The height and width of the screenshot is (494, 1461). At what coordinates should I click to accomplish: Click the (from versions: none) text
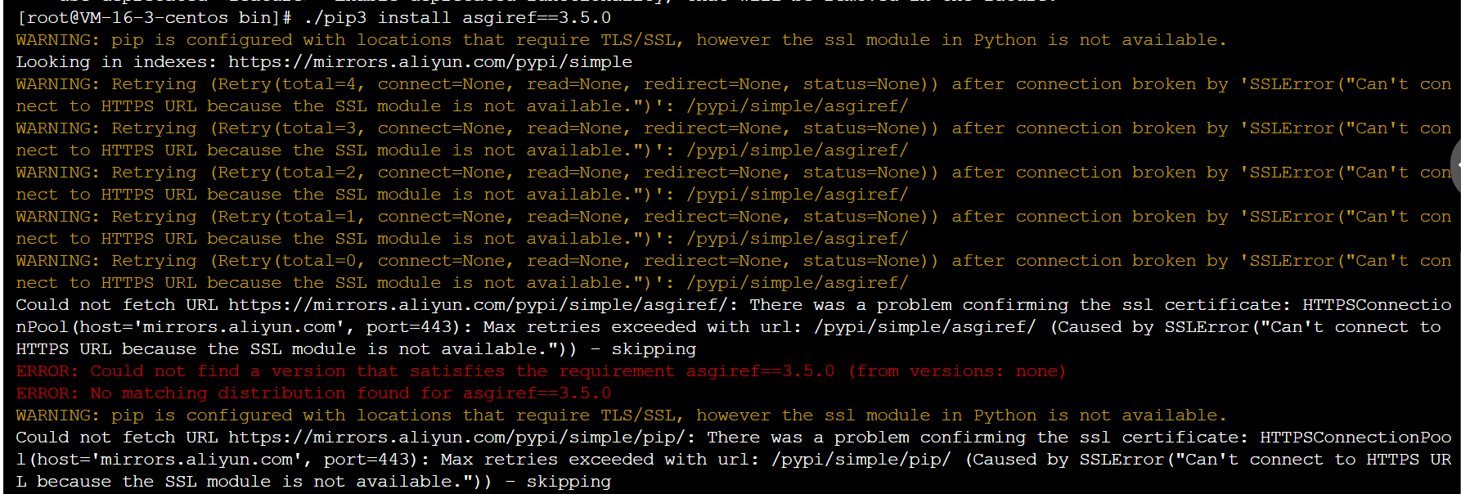[957, 370]
